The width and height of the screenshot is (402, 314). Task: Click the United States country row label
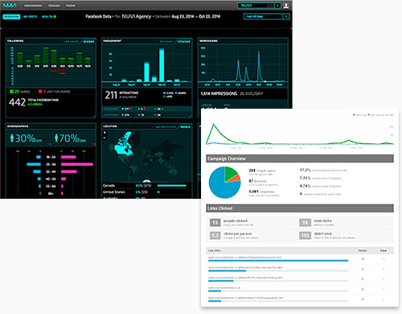pos(114,192)
